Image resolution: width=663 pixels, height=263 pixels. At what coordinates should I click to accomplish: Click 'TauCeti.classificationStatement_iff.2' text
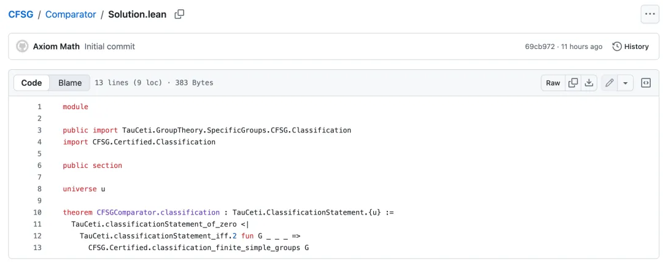(158, 235)
